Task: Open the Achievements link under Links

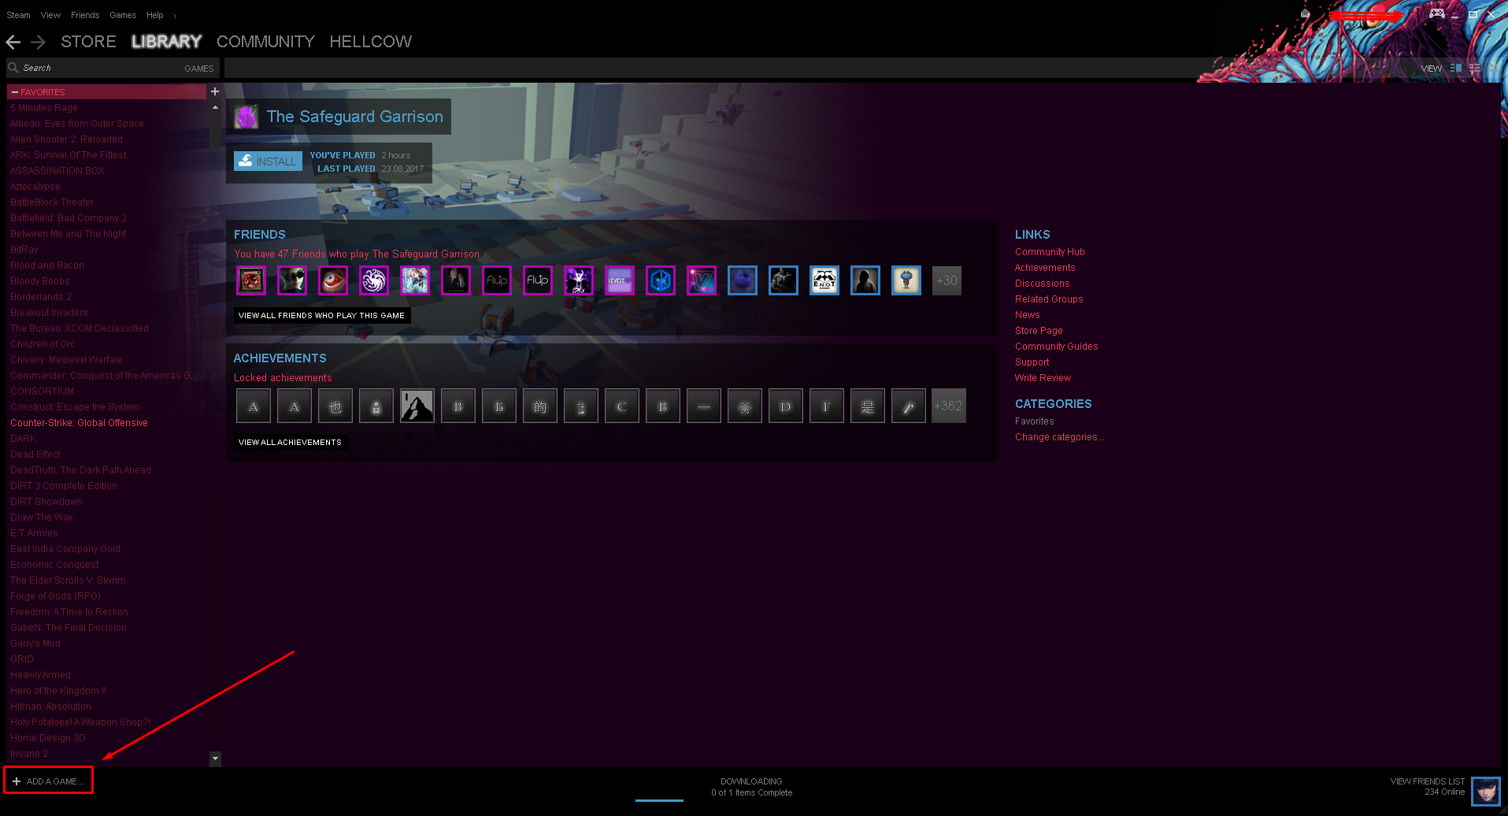Action: tap(1045, 268)
